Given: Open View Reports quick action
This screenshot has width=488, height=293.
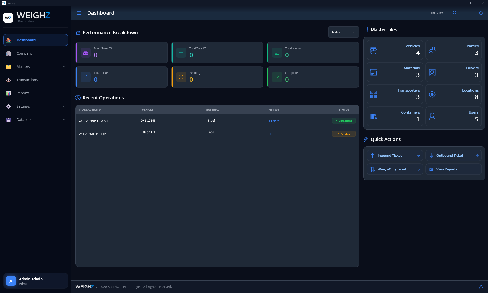Looking at the screenshot, I should (453, 169).
